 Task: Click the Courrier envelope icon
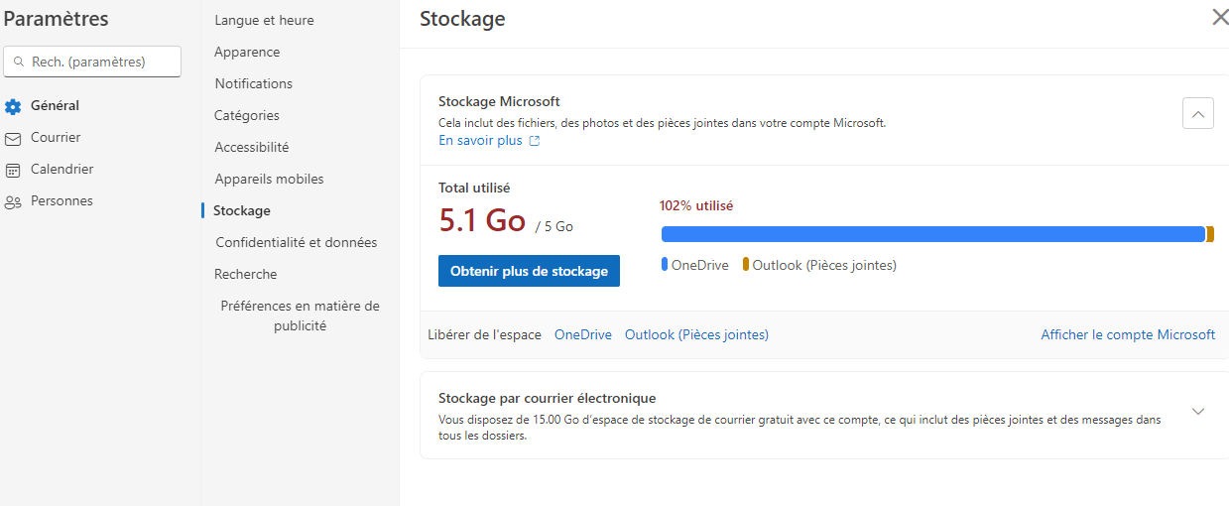(13, 138)
